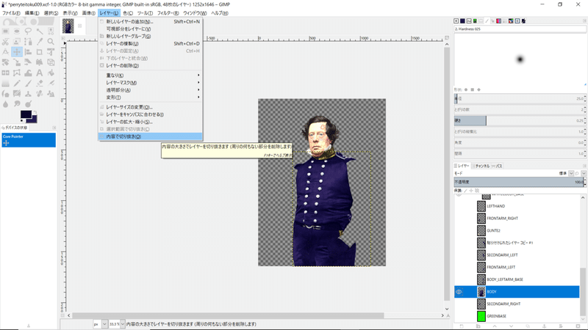Toggle lock pixels brush icon in layers
588x330 pixels.
[x=466, y=191]
